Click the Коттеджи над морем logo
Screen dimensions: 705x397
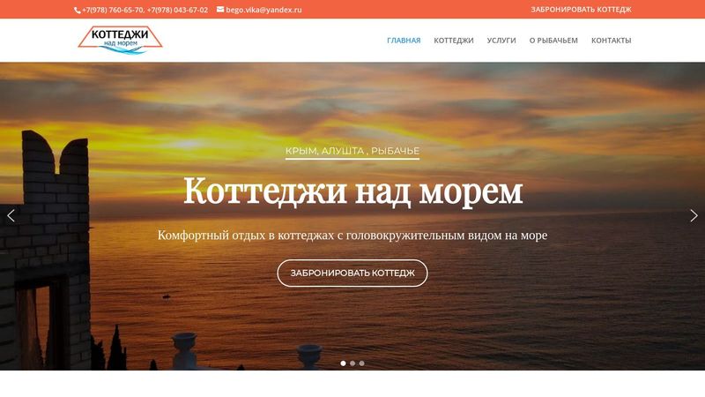(x=120, y=40)
